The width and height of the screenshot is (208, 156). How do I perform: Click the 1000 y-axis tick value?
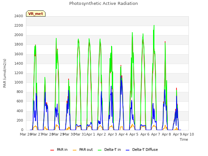click(x=19, y=82)
